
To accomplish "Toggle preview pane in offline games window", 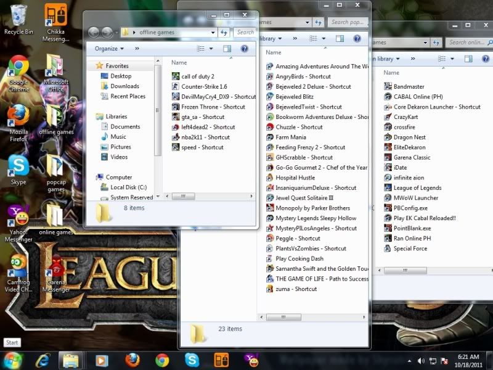I will (227, 49).
